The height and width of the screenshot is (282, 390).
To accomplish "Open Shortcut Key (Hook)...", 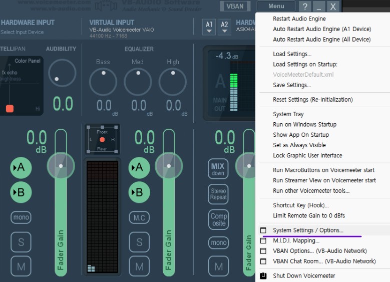I will (x=301, y=205).
